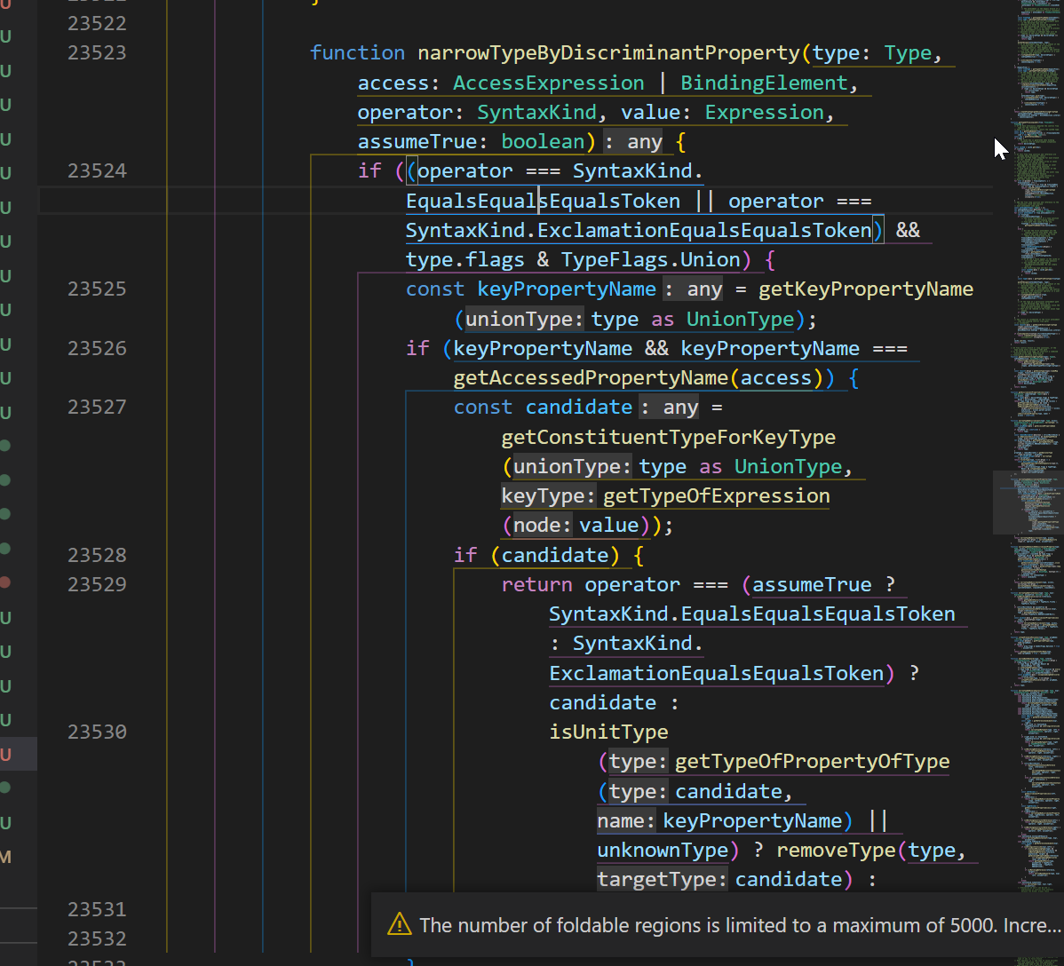Screen dimensions: 1064x966
Task: Click the underlined unknownType identifier on line 23530
Action: click(663, 850)
